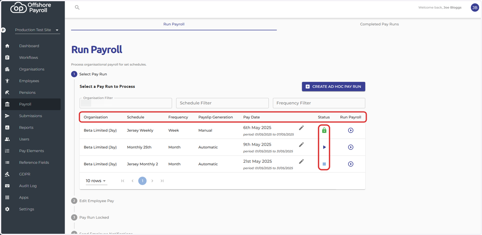Viewport: 482px width, 235px height.
Task: Go to next page of results
Action: (x=152, y=181)
